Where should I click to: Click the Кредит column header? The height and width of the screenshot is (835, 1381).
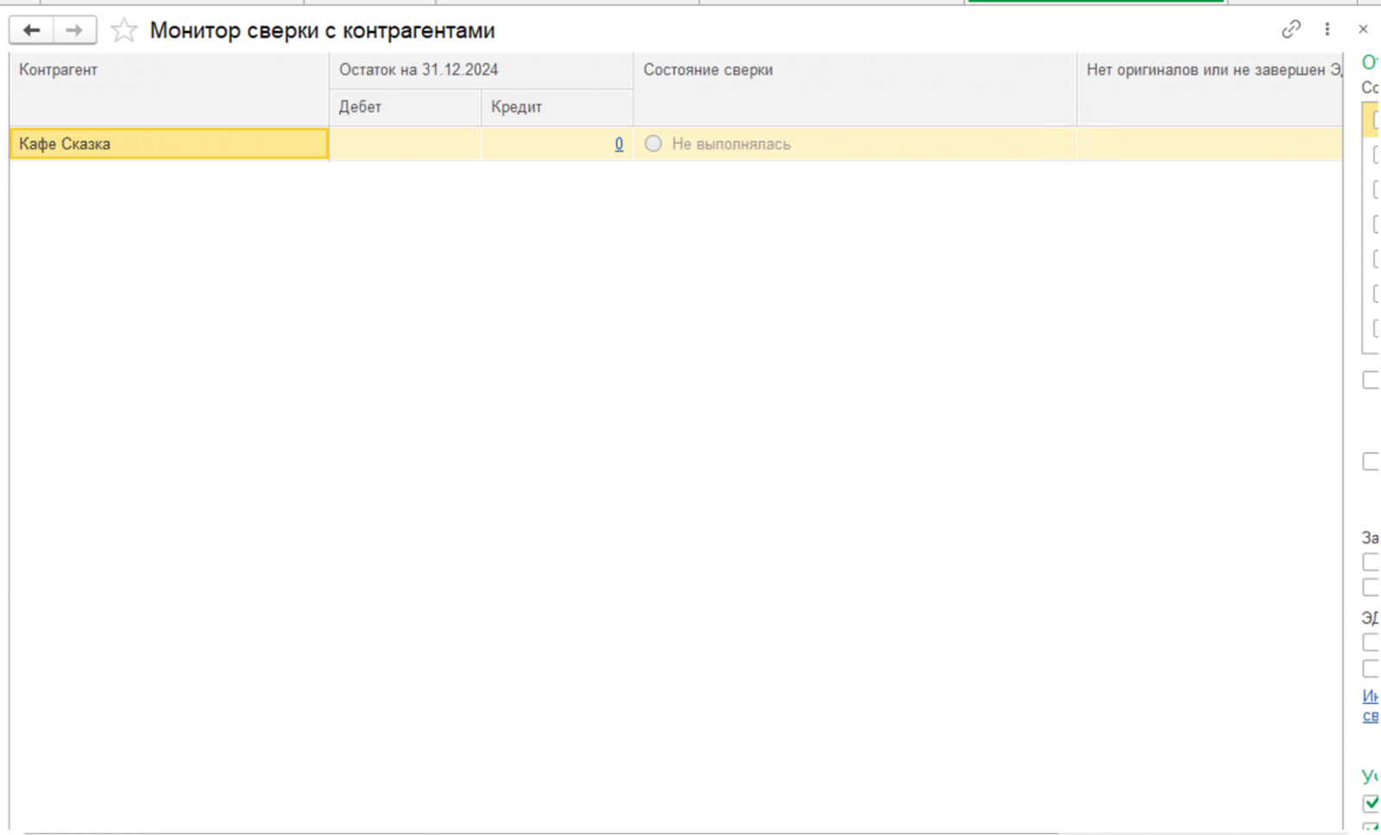pyautogui.click(x=558, y=107)
